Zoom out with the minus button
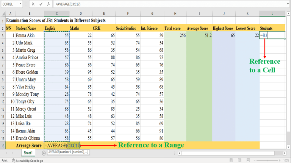291x163 pixels. click(255, 160)
